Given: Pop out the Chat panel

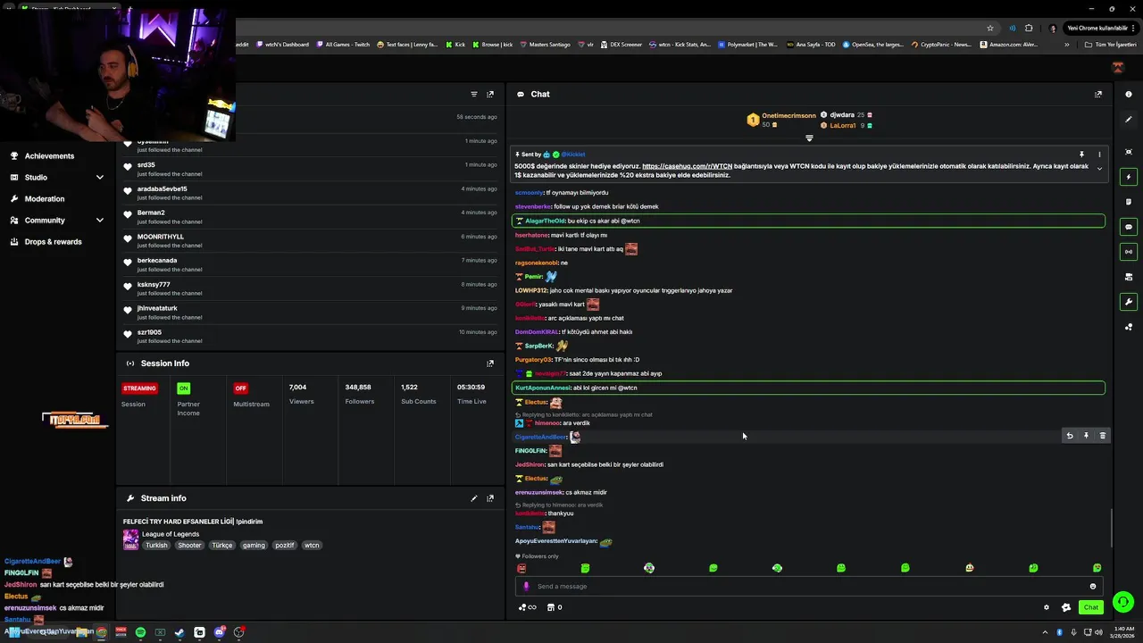Looking at the screenshot, I should [1098, 94].
